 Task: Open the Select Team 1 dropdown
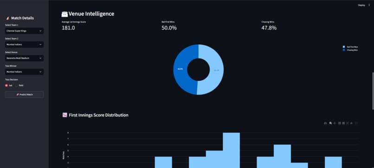coord(24,31)
